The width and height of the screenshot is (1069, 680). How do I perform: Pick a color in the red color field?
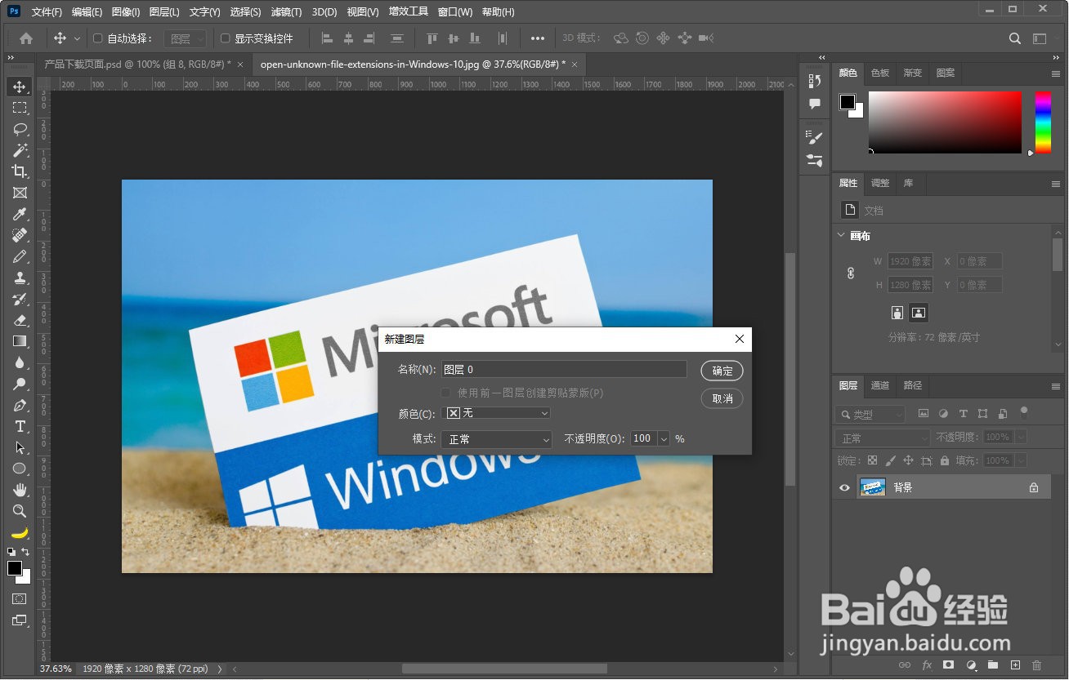[x=945, y=122]
